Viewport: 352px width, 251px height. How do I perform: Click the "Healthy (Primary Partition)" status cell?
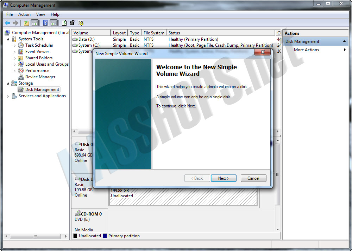point(193,39)
